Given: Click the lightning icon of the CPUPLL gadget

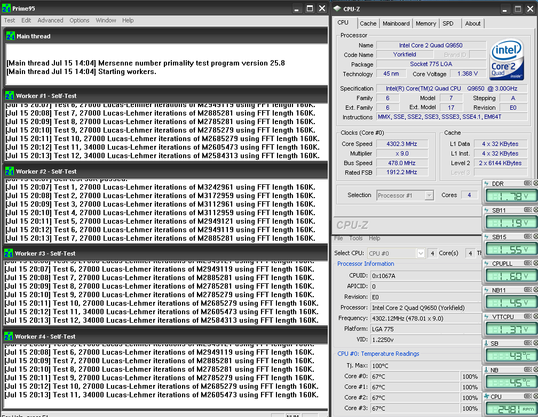Looking at the screenshot, I should click(487, 263).
